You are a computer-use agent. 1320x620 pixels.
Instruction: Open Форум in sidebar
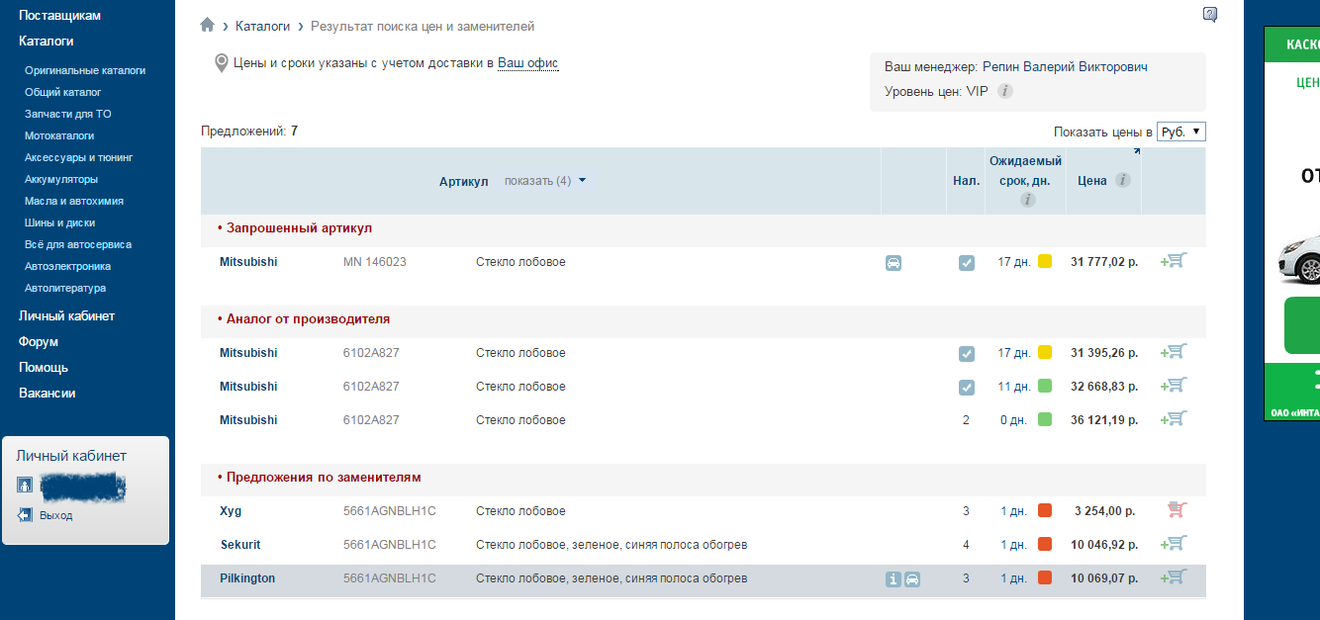39,342
